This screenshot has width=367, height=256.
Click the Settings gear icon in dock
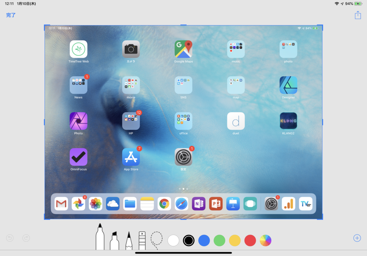pyautogui.click(x=271, y=204)
